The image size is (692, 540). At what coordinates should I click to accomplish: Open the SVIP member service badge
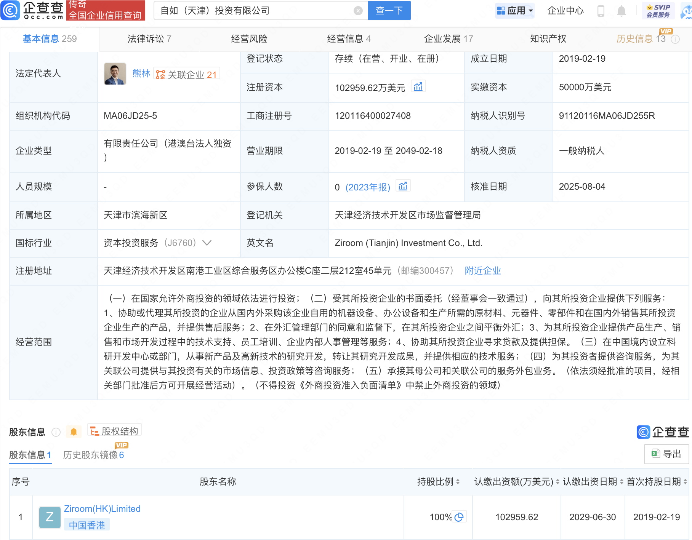658,11
